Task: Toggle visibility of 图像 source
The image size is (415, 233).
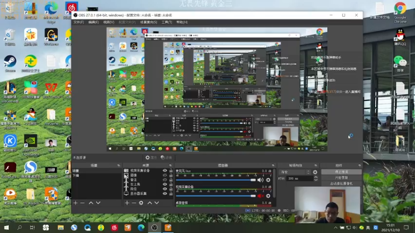Action: click(164, 175)
